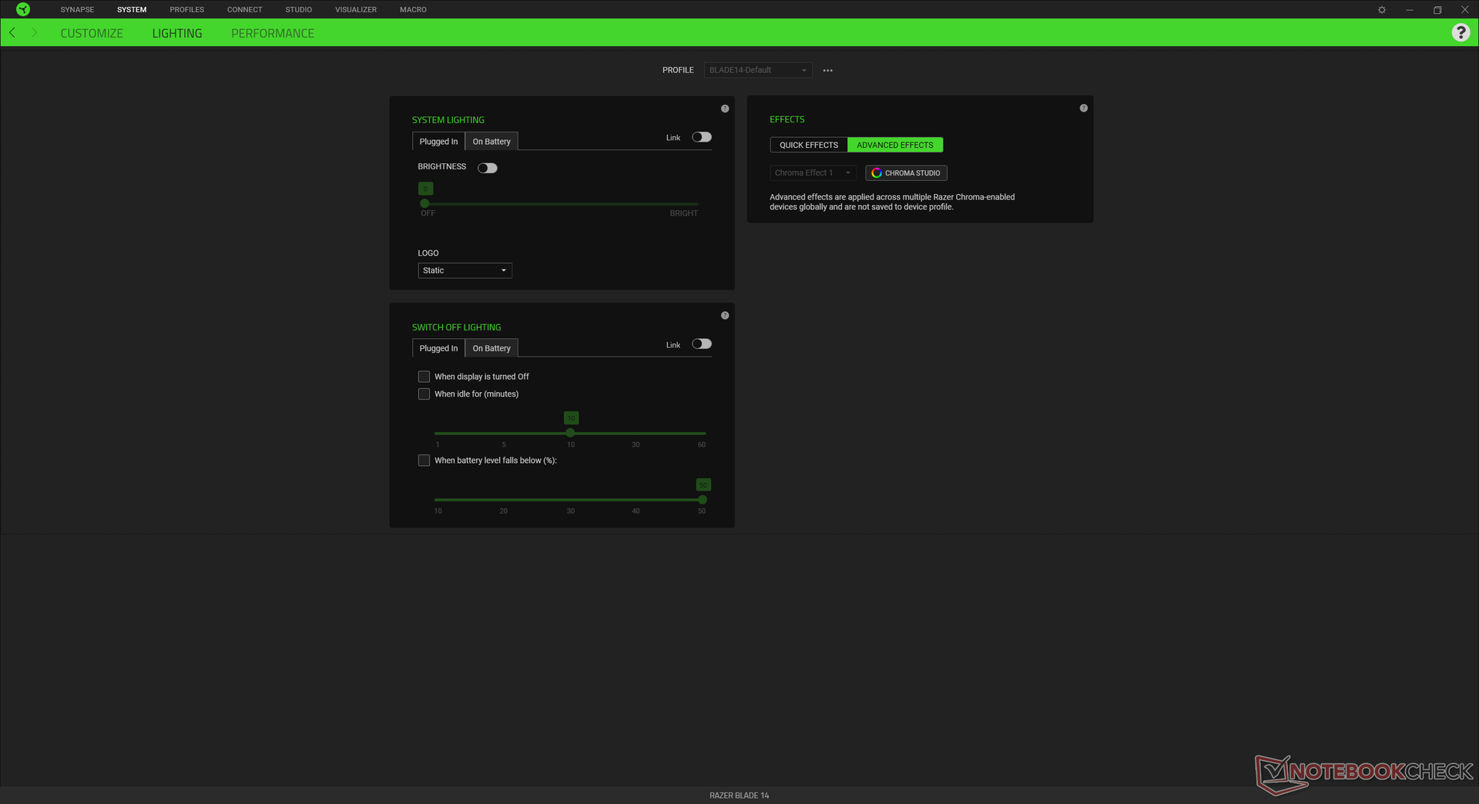Image resolution: width=1479 pixels, height=804 pixels.
Task: Open the Connect menu tab
Action: click(245, 10)
